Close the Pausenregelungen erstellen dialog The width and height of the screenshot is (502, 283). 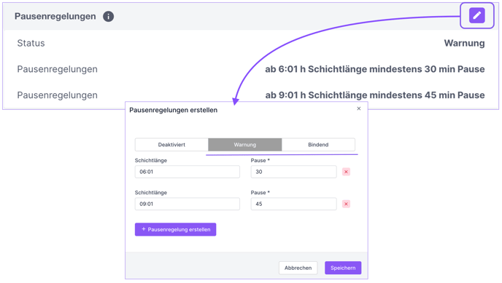[359, 108]
